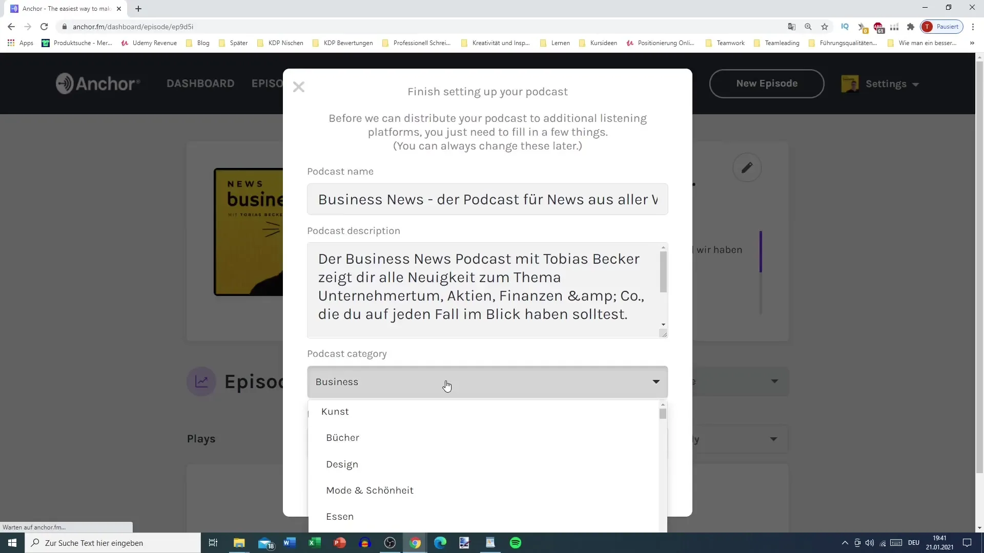Open the Apps shortcut in bookmarks bar
The image size is (984, 553).
click(20, 43)
